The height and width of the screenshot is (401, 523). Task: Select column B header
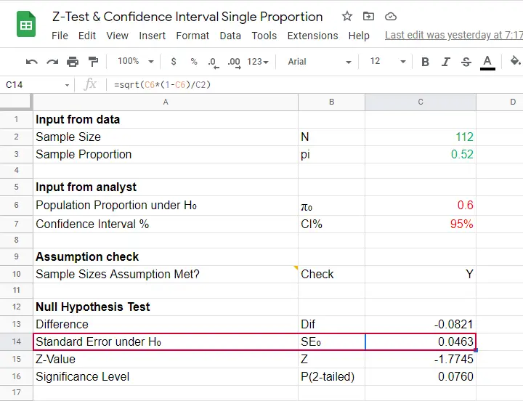[331, 102]
